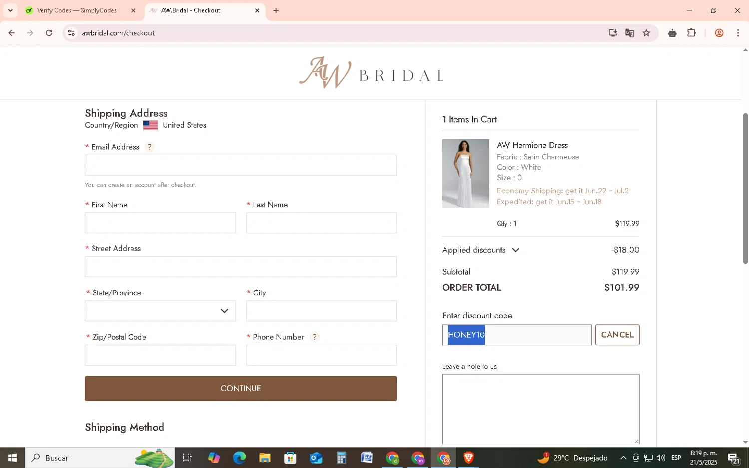Focus the Phone Number field
This screenshot has height=468, width=749.
pos(322,355)
